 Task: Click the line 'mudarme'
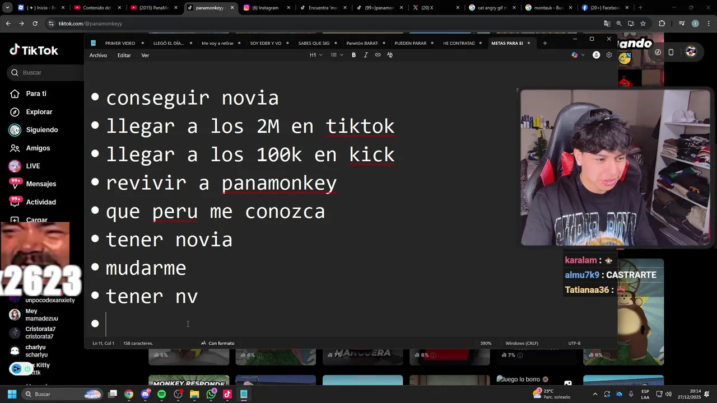click(x=146, y=268)
